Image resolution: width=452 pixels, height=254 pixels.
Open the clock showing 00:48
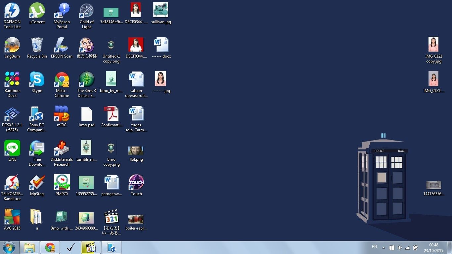pos(433,248)
